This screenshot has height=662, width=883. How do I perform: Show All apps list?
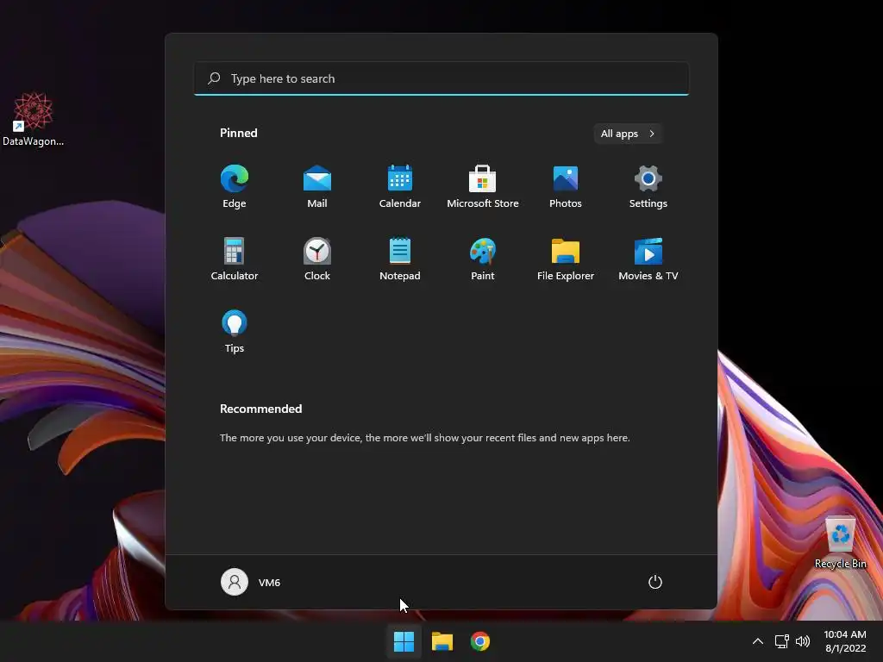(x=628, y=134)
